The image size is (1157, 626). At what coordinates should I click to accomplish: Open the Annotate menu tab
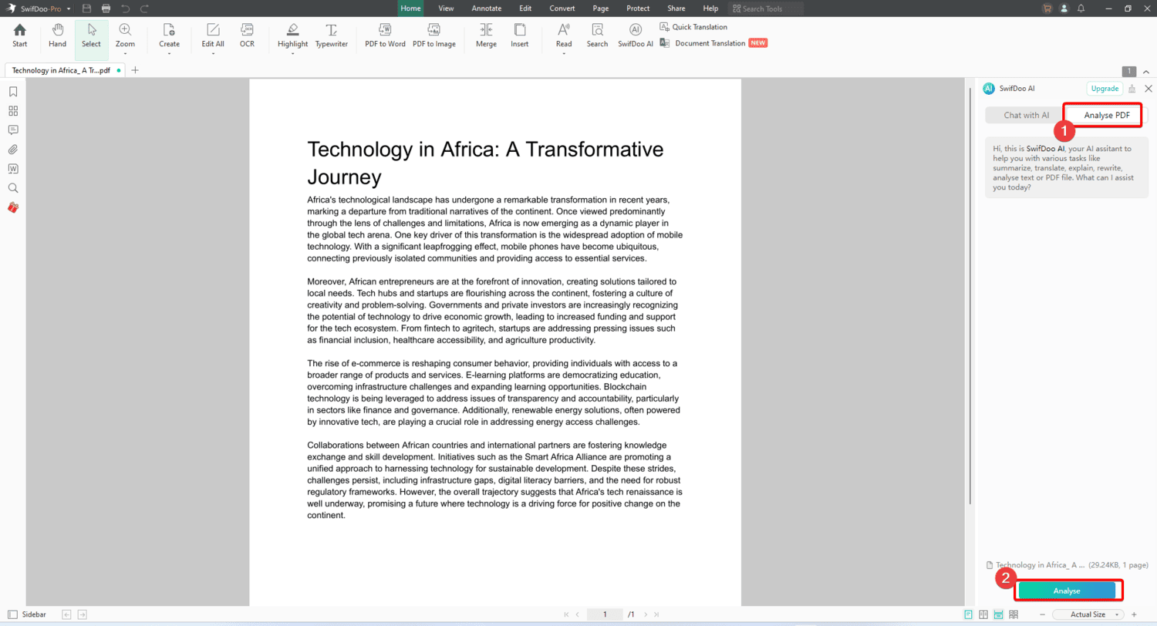[x=487, y=8]
